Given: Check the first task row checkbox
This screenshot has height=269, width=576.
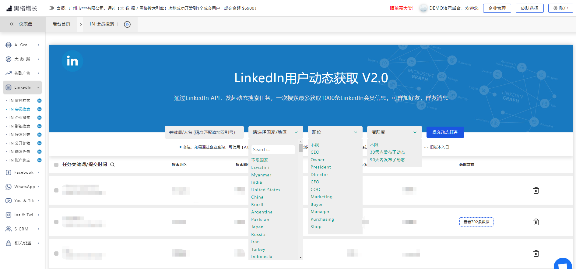Looking at the screenshot, I should click(56, 190).
